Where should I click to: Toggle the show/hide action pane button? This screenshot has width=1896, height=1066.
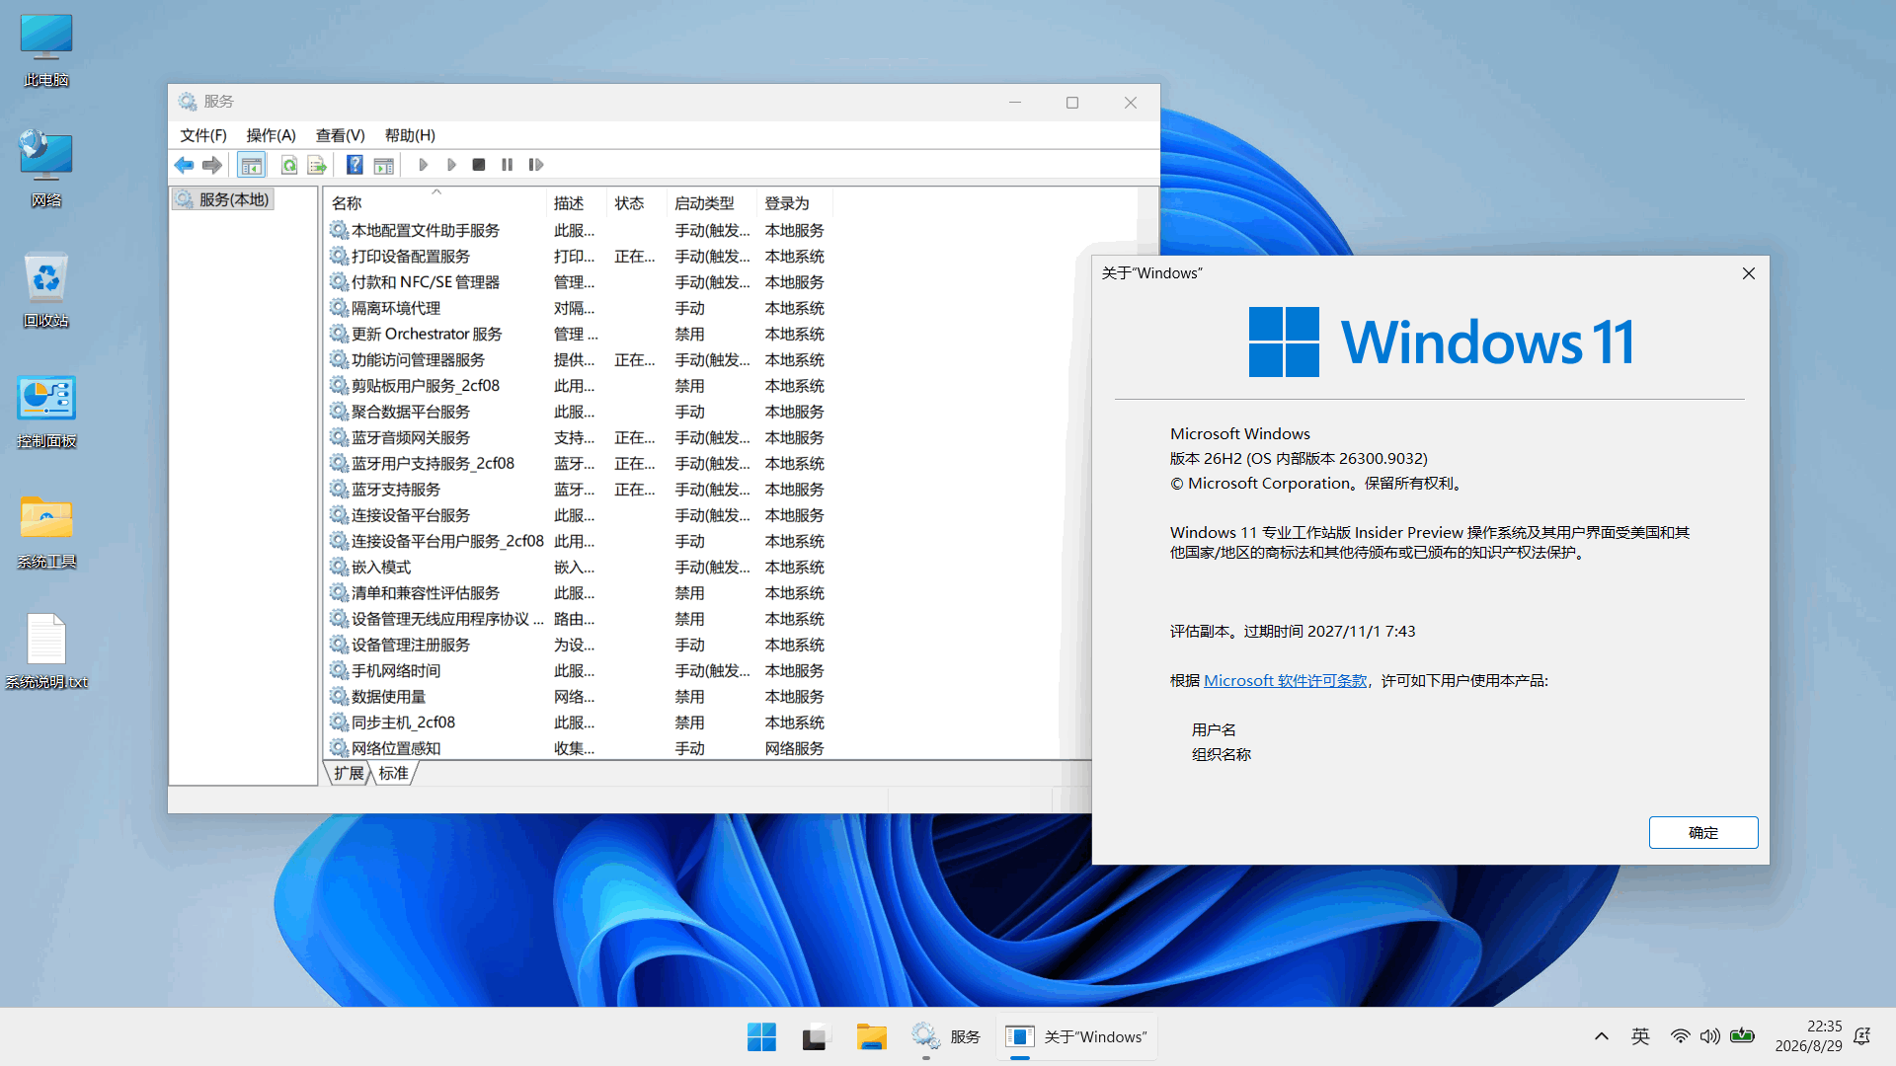pos(384,165)
